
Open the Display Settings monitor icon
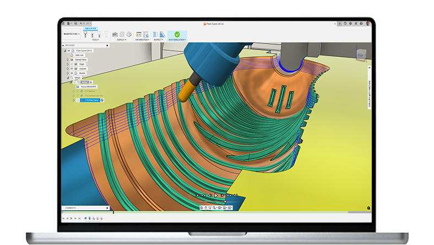pyautogui.click(x=220, y=207)
